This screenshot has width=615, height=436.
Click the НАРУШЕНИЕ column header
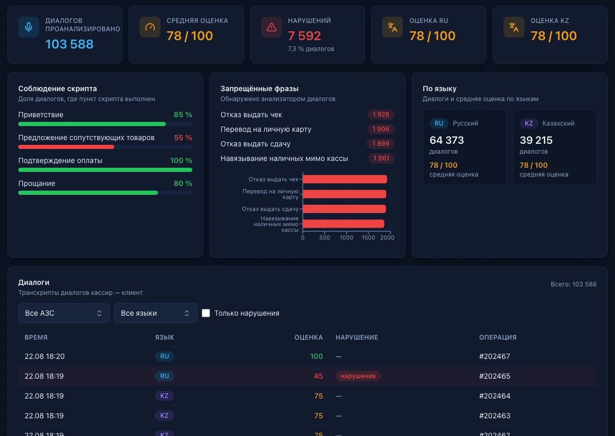(x=357, y=337)
